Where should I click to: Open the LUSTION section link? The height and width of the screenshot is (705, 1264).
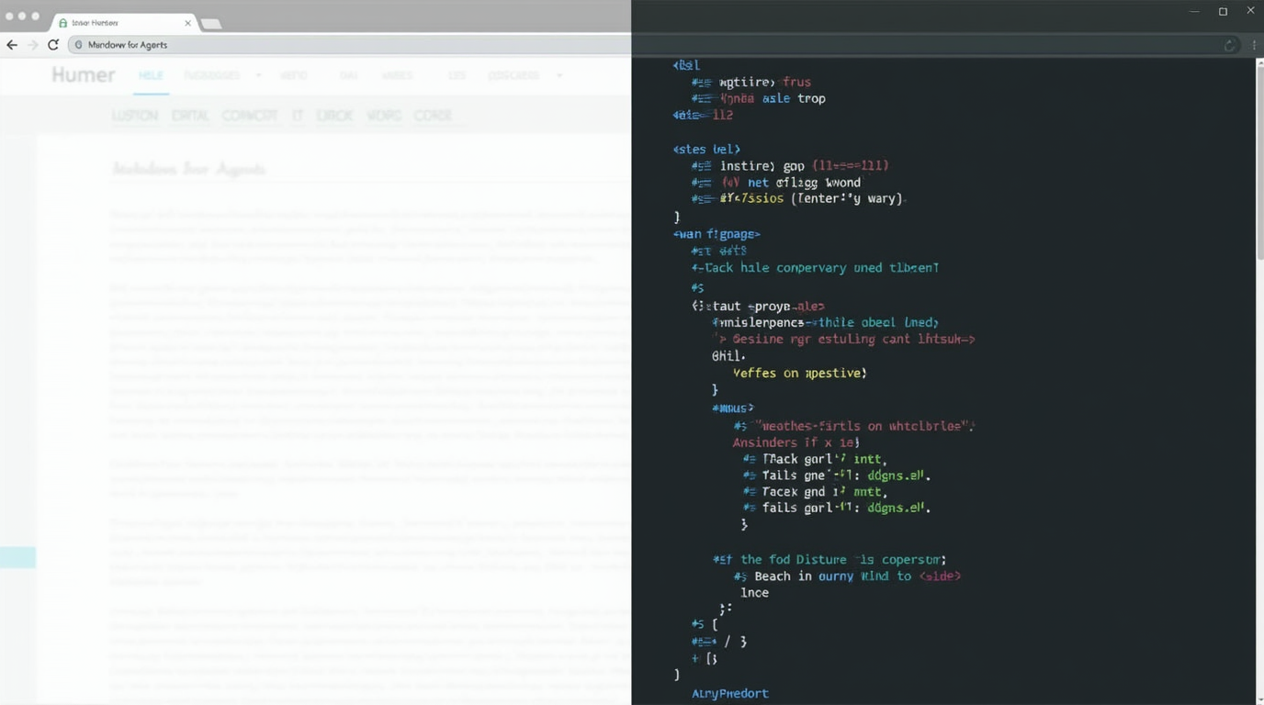[x=134, y=116]
